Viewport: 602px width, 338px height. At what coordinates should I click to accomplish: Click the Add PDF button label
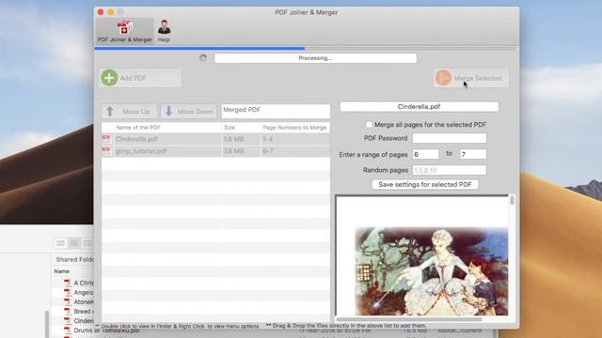point(133,78)
